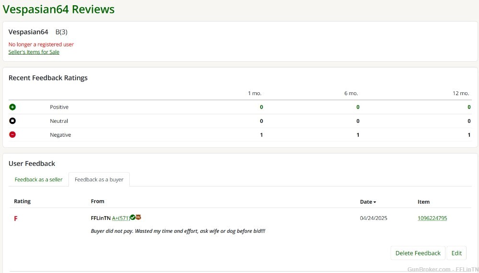Click the Negative count under 1 mo.
The height and width of the screenshot is (273, 479).
tap(262, 135)
